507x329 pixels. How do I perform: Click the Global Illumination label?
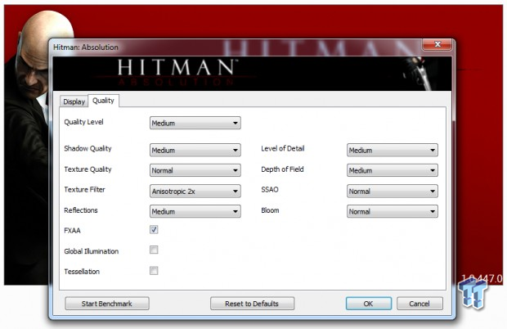click(x=92, y=251)
